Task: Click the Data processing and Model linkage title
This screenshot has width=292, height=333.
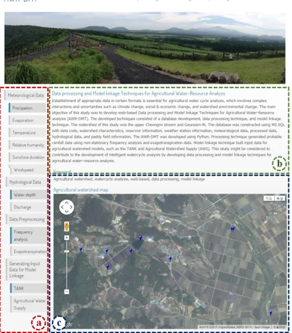Action: [138, 94]
